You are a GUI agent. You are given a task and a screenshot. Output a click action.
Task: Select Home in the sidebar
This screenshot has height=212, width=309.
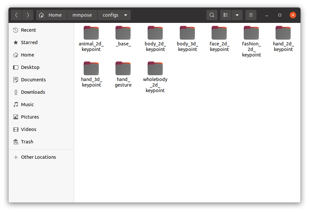pyautogui.click(x=41, y=55)
